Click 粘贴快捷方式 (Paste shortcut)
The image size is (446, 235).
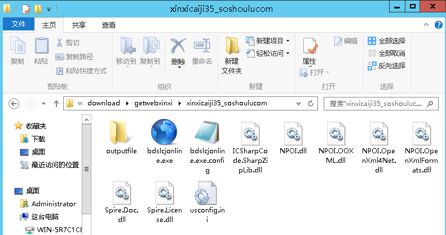(x=81, y=71)
